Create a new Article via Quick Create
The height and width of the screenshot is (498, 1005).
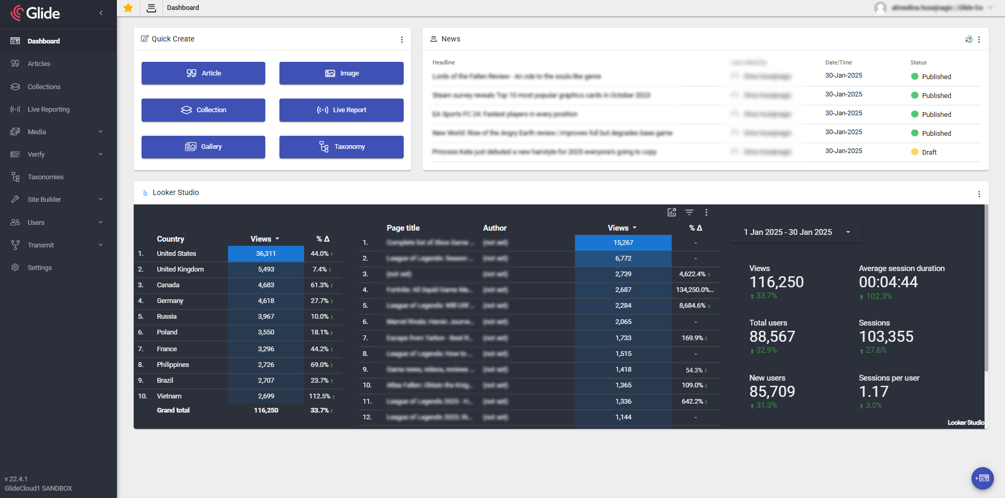(203, 73)
